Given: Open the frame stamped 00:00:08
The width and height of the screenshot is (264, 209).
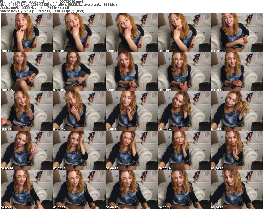Looking at the screenshot, I should (132, 72).
